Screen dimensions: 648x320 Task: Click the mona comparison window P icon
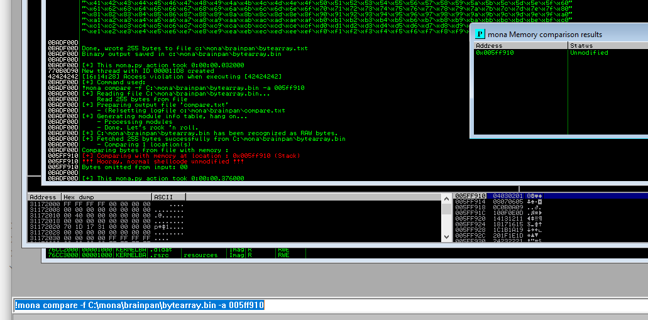coord(480,34)
